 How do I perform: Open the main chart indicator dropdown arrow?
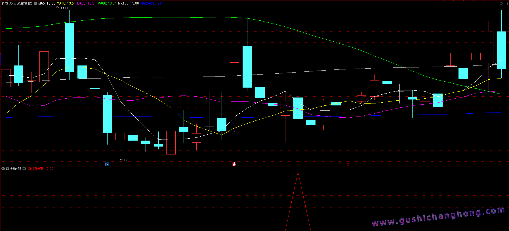click(x=35, y=3)
